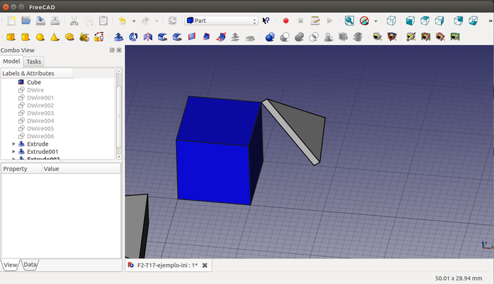This screenshot has width=494, height=284.
Task: Close the F2-T17-ejemplo-ini document tab
Action: point(205,265)
